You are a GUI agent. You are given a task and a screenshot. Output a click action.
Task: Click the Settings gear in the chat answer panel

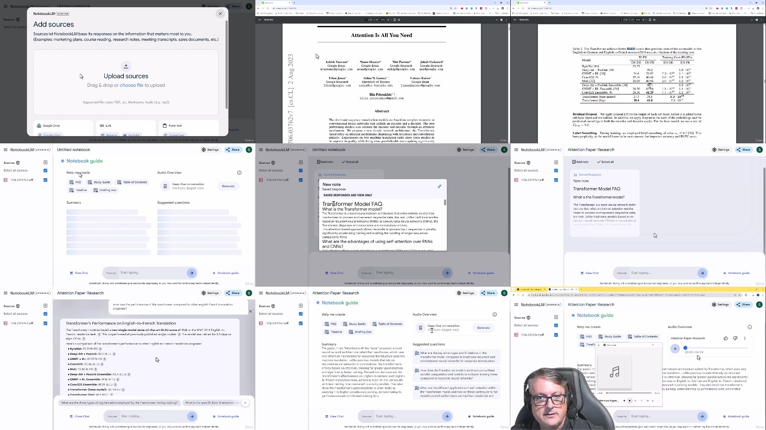(210, 293)
